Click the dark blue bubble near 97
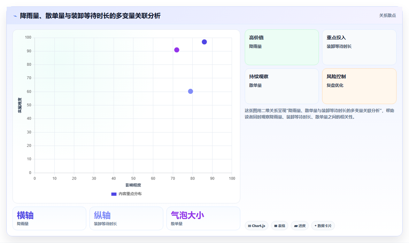 (x=204, y=42)
